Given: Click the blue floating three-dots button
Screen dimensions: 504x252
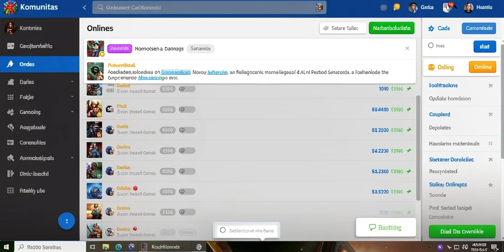Looking at the screenshot, I should 66,221.
